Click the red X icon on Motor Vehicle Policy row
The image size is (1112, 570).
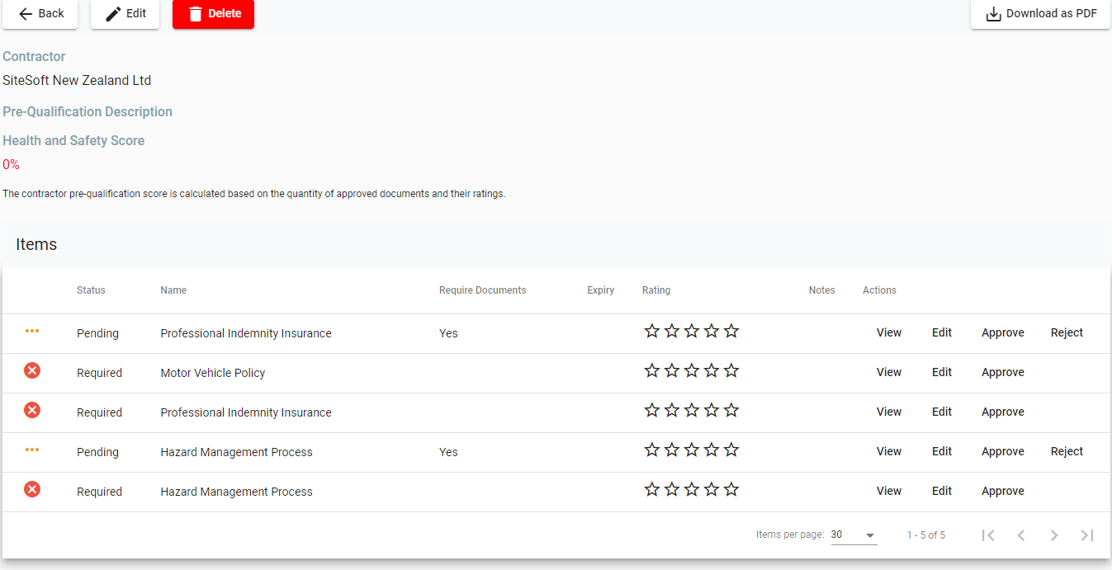click(x=32, y=371)
